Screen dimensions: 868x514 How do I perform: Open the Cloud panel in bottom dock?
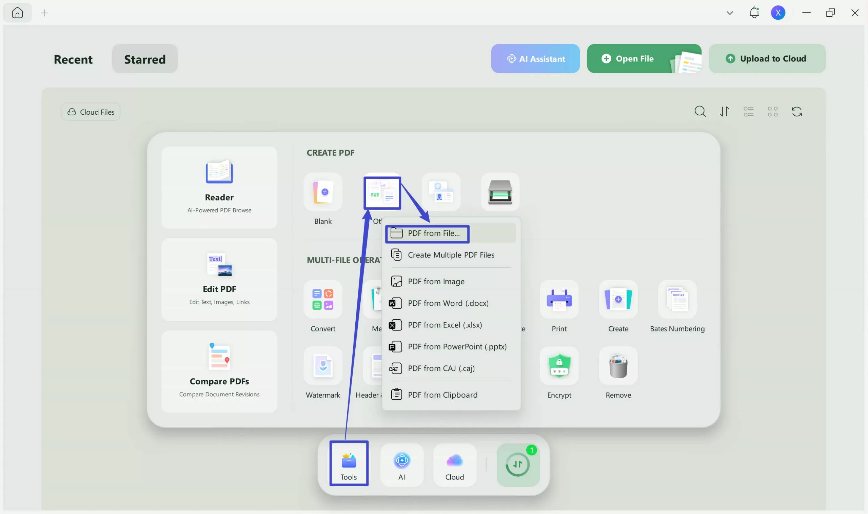pos(454,464)
